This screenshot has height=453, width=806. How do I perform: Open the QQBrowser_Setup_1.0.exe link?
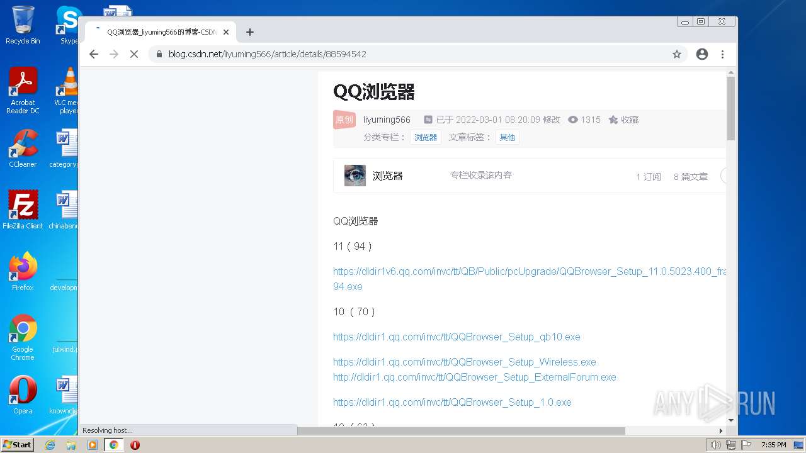[x=452, y=402]
